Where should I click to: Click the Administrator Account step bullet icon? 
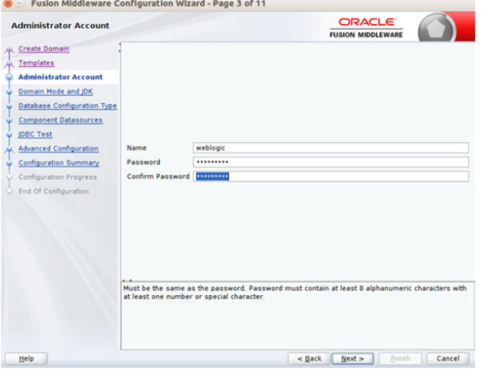9,77
